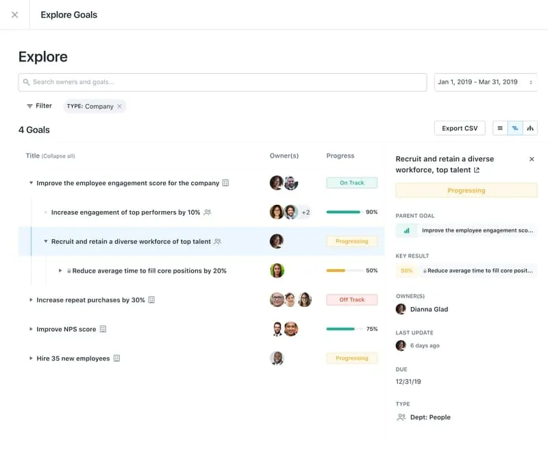Screen dimensions: 548x466
Task: Close the goal details side panel
Action: pyautogui.click(x=532, y=159)
